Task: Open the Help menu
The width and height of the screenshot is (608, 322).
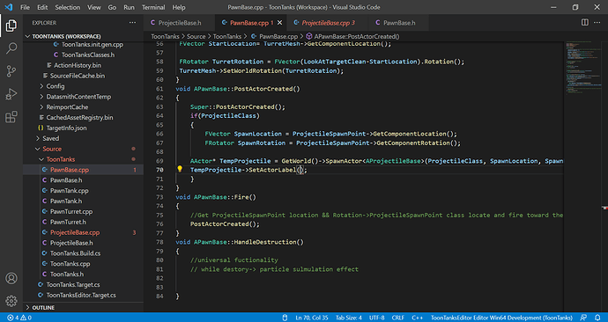Action: [x=179, y=7]
